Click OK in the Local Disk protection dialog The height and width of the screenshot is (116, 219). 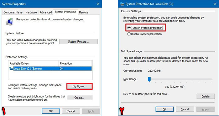(x=164, y=109)
